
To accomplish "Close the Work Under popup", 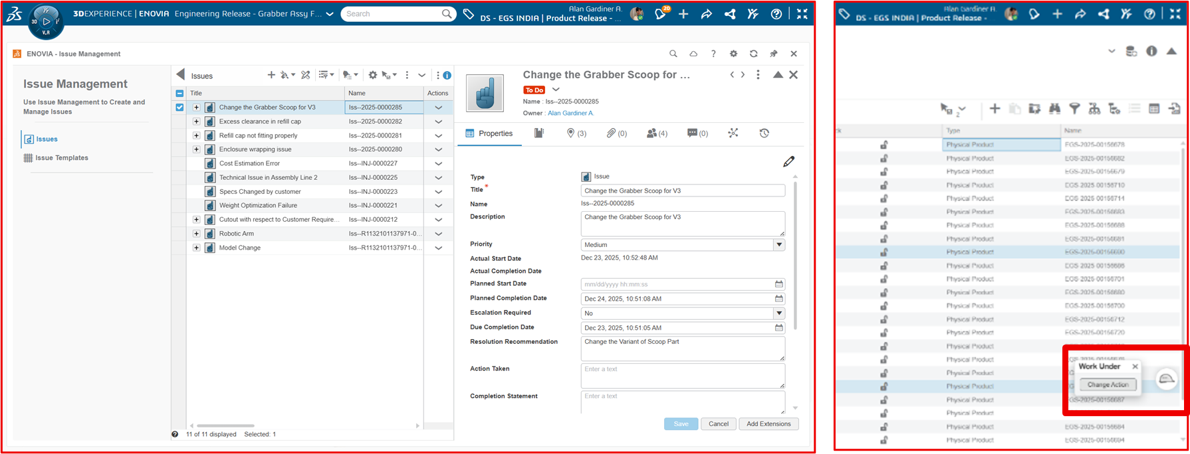I will click(1135, 366).
